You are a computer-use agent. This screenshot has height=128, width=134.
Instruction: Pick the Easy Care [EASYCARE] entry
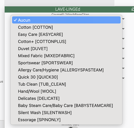tap(66, 34)
